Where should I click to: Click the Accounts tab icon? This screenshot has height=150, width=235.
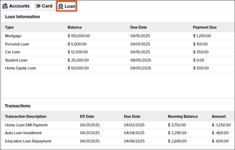pyautogui.click(x=5, y=6)
